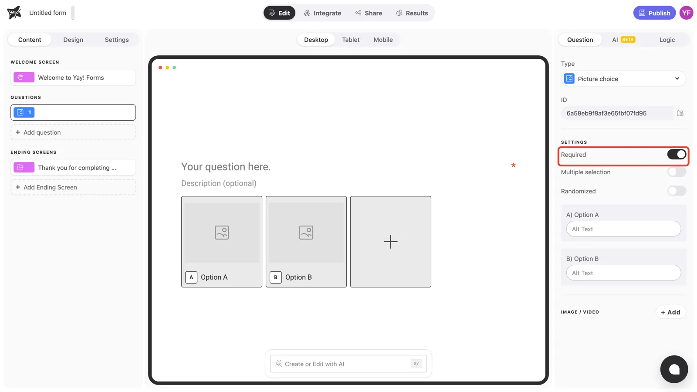
Task: Open the question Type dropdown
Action: tap(623, 79)
